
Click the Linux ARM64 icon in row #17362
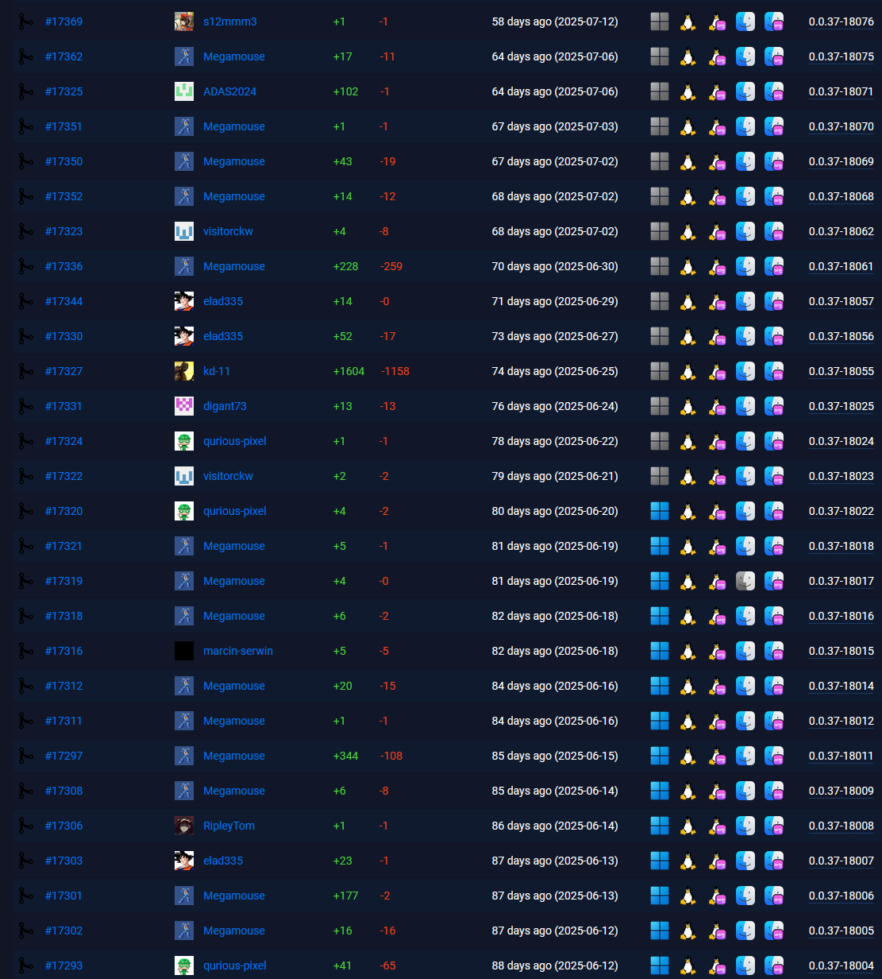[718, 56]
